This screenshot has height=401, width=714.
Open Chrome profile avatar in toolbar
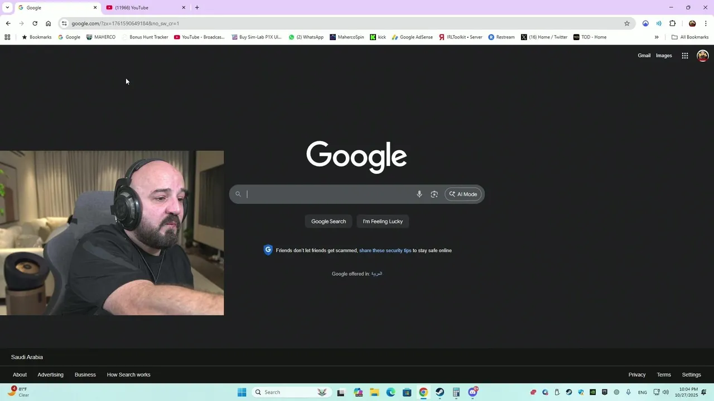[x=692, y=23]
